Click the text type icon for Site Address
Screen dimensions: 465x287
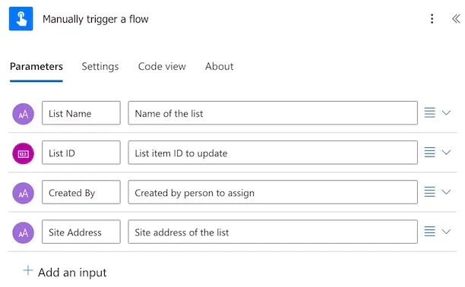[23, 233]
